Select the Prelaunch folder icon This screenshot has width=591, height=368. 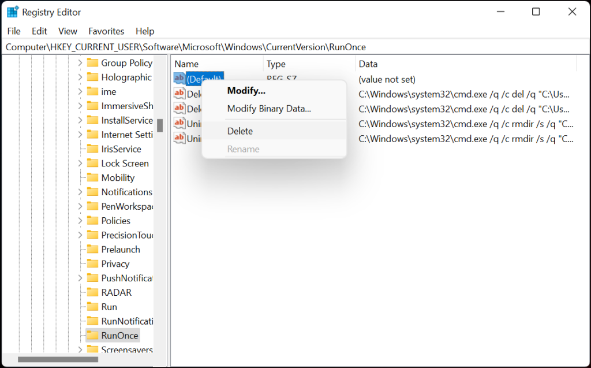tap(93, 249)
